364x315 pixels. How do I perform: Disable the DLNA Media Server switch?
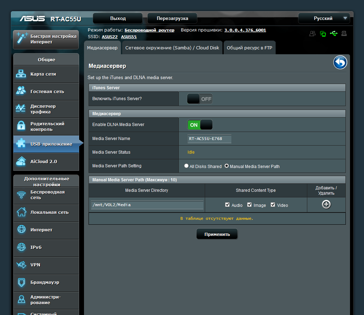click(x=200, y=125)
